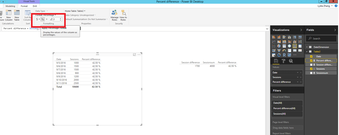The width and height of the screenshot is (339, 135).
Task: Remove Percent difference from Values well
Action: (x=301, y=82)
